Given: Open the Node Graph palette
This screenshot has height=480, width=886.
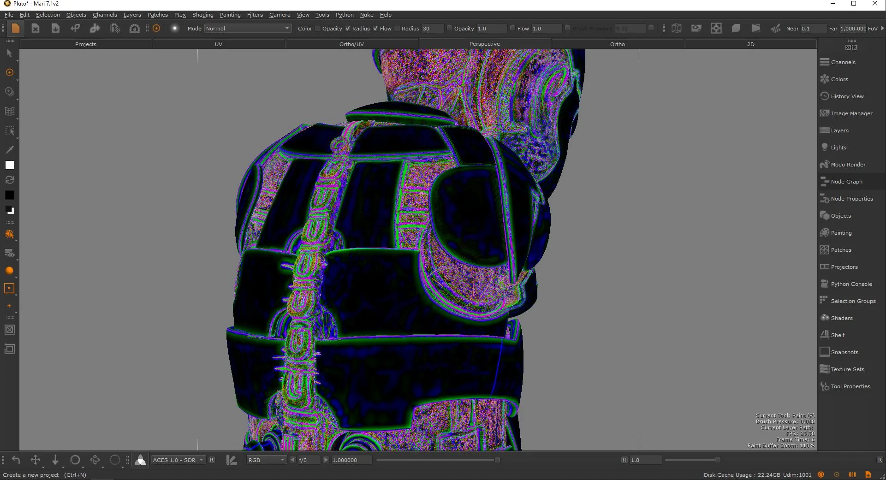Looking at the screenshot, I should [846, 182].
